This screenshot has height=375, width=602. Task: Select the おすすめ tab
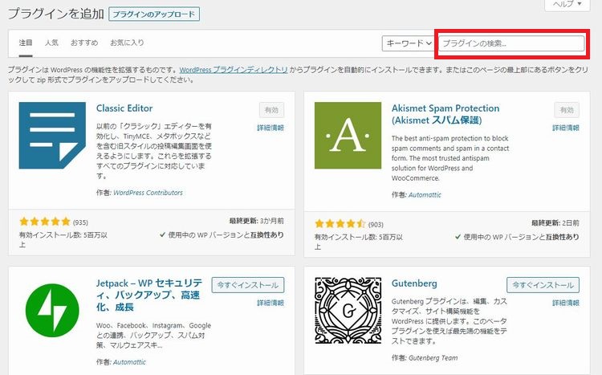(x=84, y=43)
